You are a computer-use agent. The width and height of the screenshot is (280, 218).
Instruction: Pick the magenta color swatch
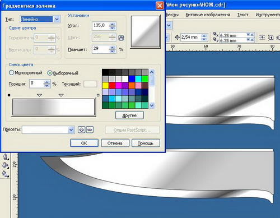pos(119,86)
